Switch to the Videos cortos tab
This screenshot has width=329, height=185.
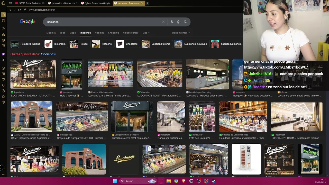click(x=131, y=33)
